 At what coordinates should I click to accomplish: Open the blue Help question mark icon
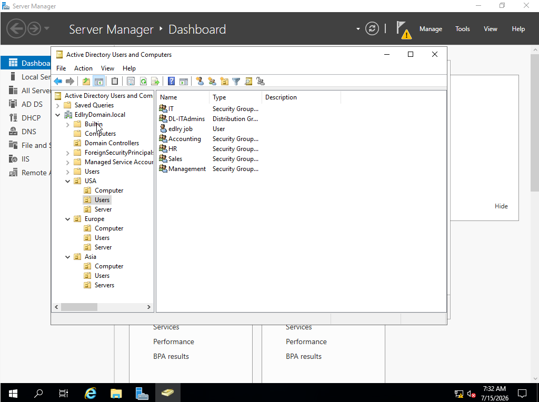171,82
